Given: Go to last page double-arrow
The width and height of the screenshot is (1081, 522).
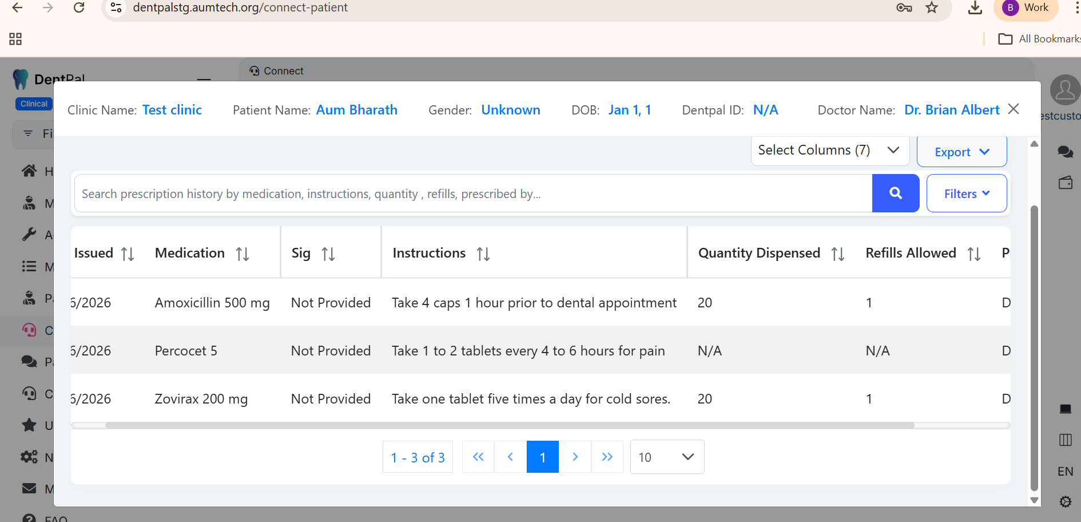Looking at the screenshot, I should pyautogui.click(x=607, y=457).
